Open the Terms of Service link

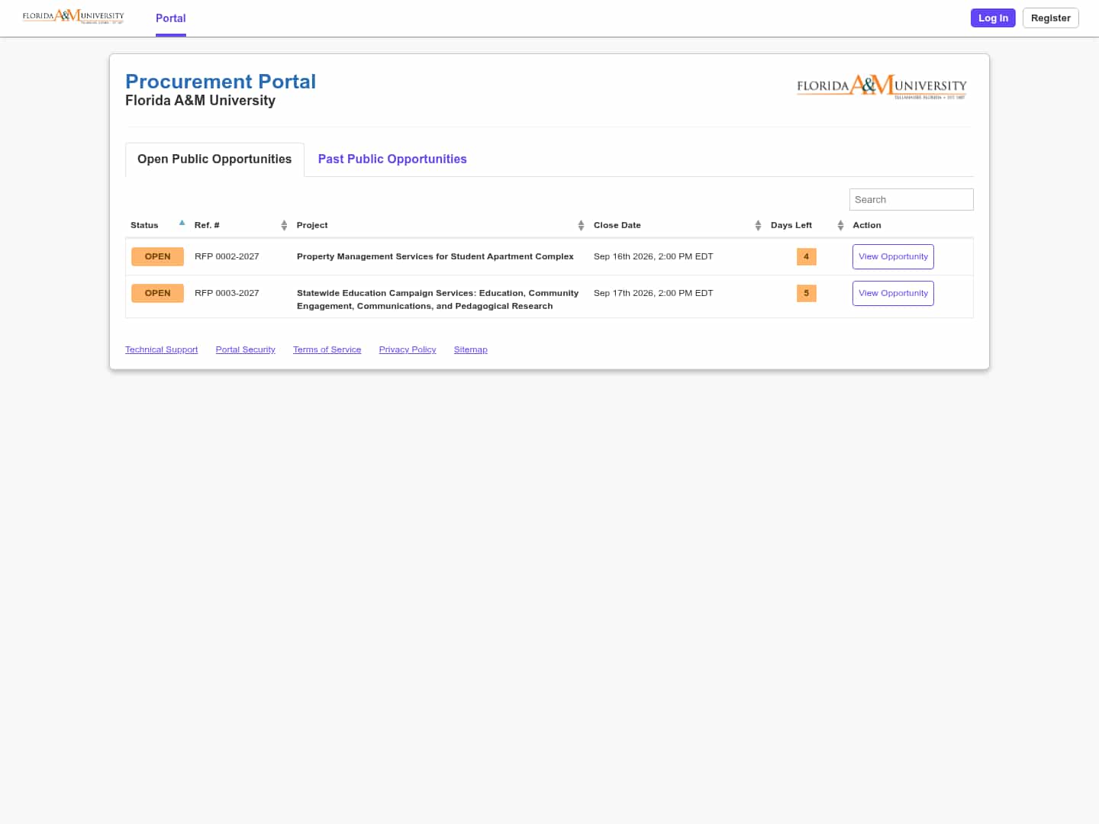(x=327, y=349)
